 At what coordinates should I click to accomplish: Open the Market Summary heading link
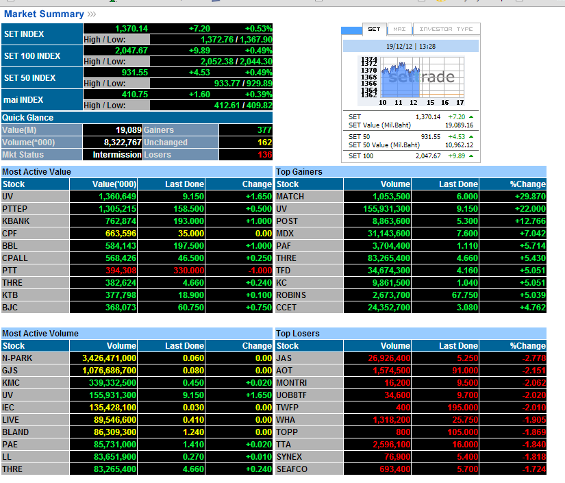pyautogui.click(x=44, y=14)
